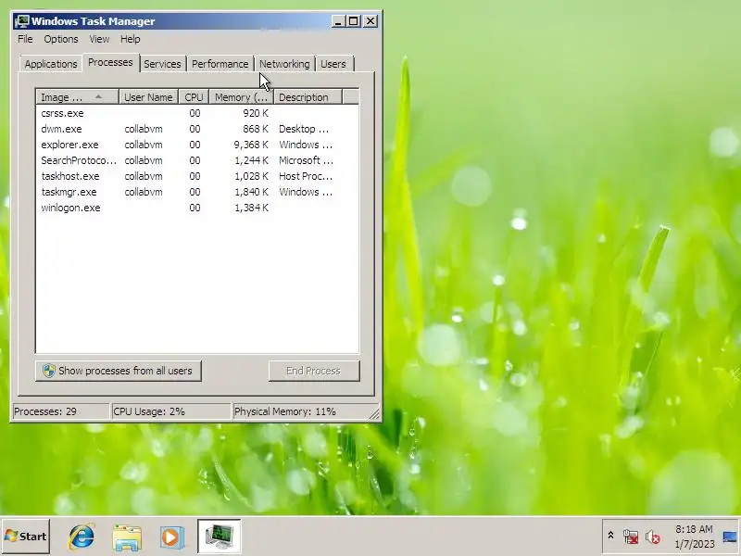
Task: Click the 8:18 AM taskbar clock
Action: point(694,529)
